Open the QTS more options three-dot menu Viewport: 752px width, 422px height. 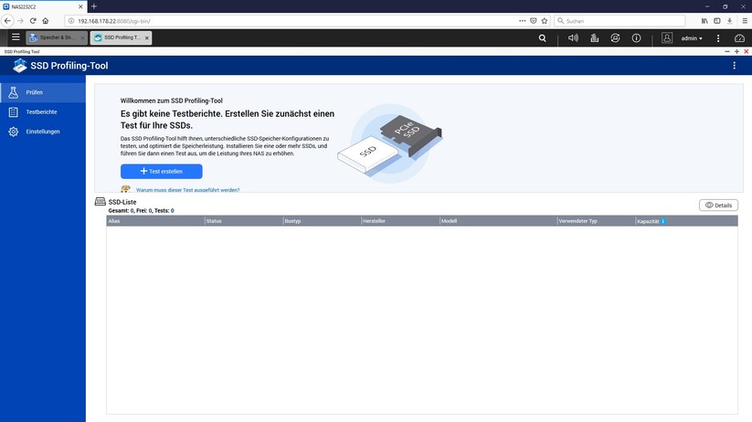coord(717,38)
